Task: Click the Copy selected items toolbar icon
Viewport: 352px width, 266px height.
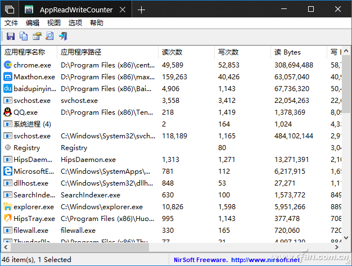Action: (24, 36)
